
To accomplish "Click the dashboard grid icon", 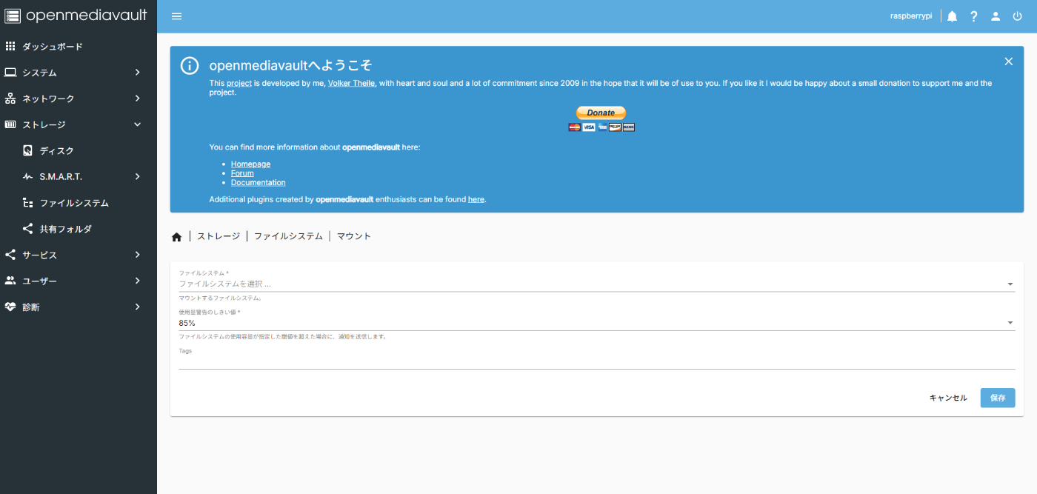I will (x=10, y=47).
